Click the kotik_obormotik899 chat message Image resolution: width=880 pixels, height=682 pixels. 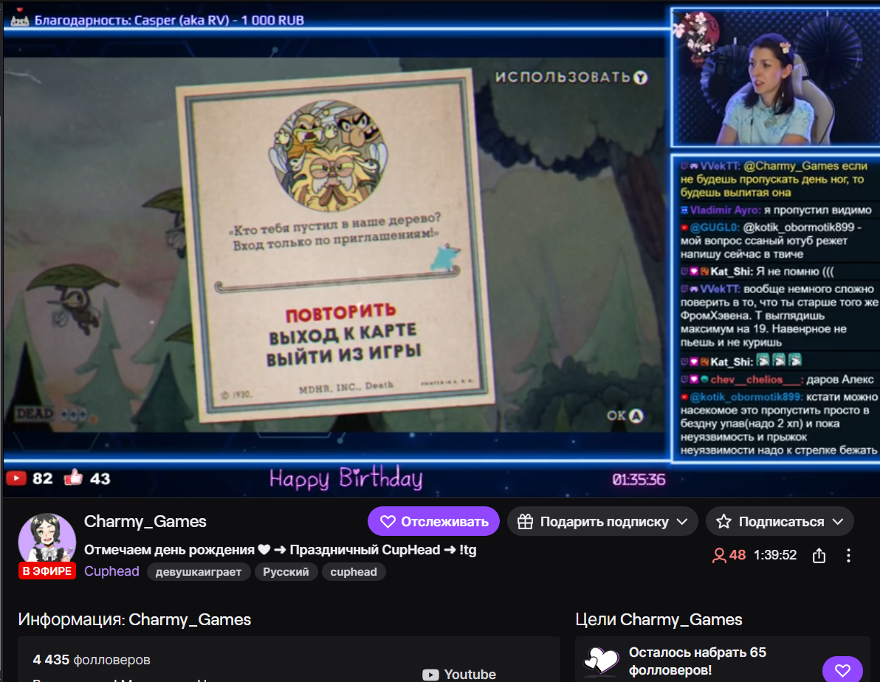coord(779,423)
